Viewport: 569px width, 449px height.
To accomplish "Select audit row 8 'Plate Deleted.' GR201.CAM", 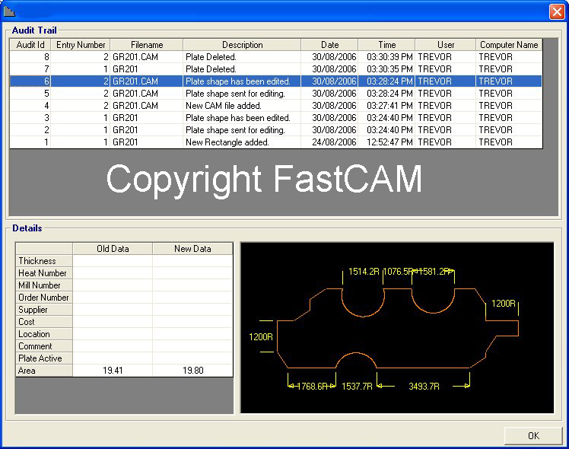I will (x=276, y=57).
